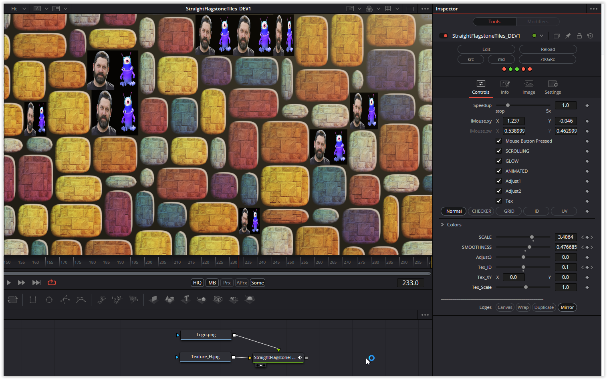Click the src button
This screenshot has height=379, width=607.
[471, 59]
